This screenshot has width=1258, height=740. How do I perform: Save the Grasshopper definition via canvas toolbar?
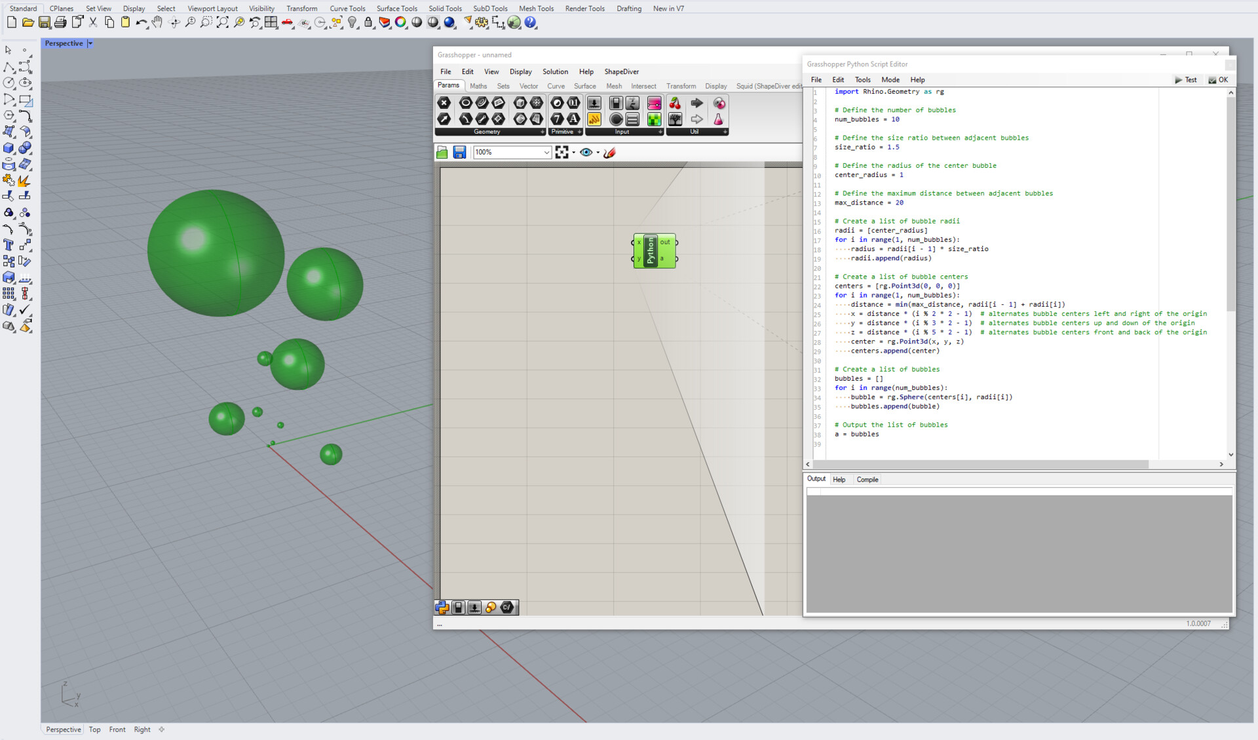click(460, 152)
